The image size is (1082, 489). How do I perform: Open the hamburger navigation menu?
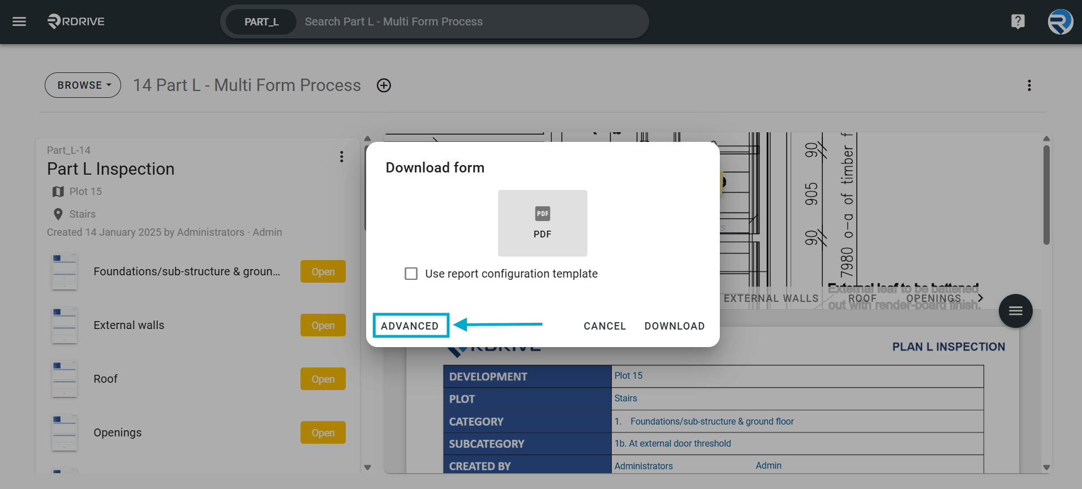[x=19, y=21]
